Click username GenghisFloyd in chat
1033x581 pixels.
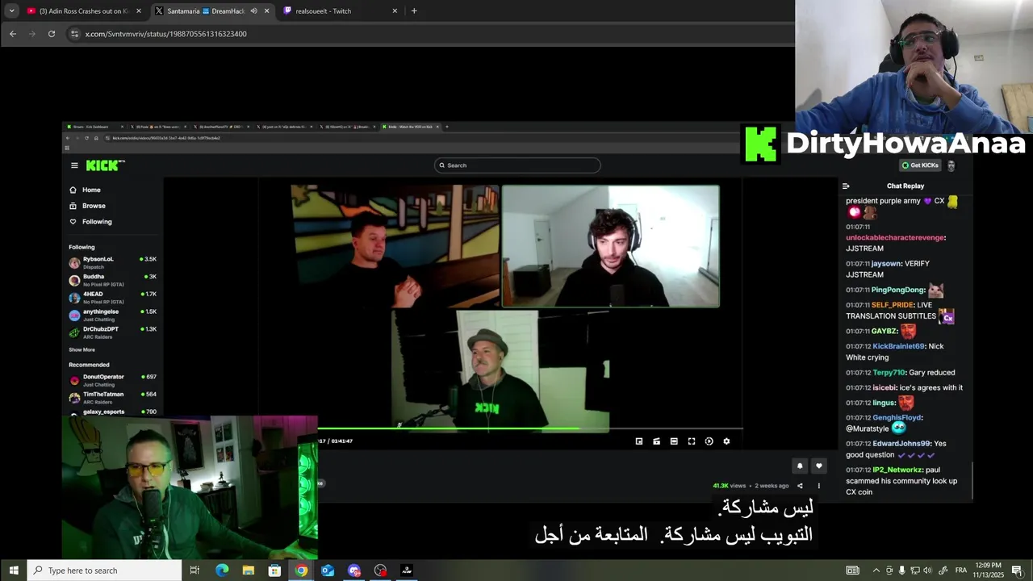(897, 418)
